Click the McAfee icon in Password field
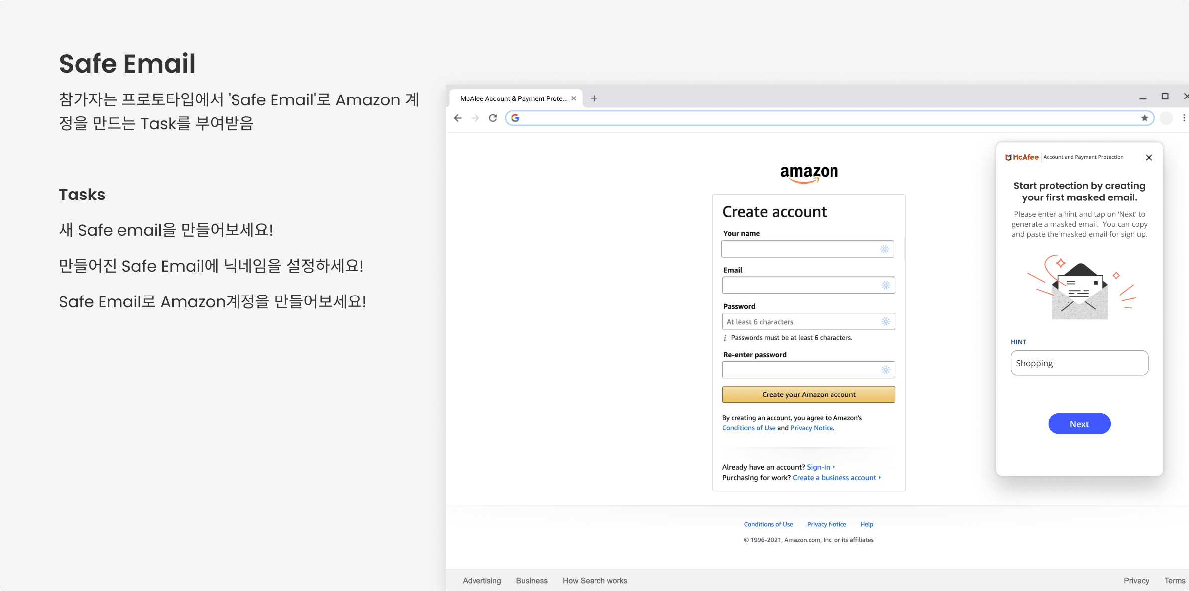This screenshot has height=591, width=1189. click(886, 321)
